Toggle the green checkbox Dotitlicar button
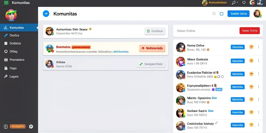The width and height of the screenshot is (266, 133). [155, 31]
